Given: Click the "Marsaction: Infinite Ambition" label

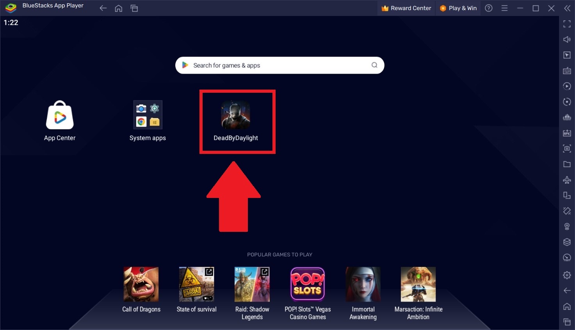Looking at the screenshot, I should 418,313.
